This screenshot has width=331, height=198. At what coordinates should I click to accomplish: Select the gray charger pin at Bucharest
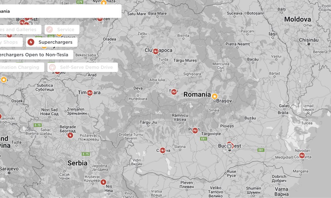pyautogui.click(x=229, y=146)
